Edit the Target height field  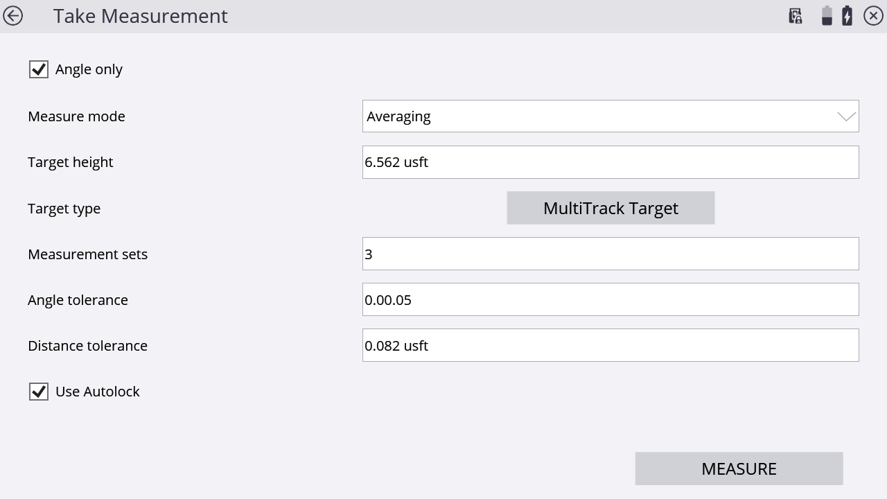pos(611,162)
